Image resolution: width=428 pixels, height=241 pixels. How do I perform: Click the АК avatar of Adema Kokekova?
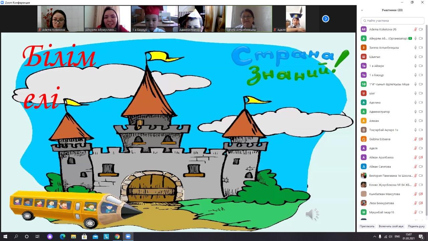click(x=363, y=29)
